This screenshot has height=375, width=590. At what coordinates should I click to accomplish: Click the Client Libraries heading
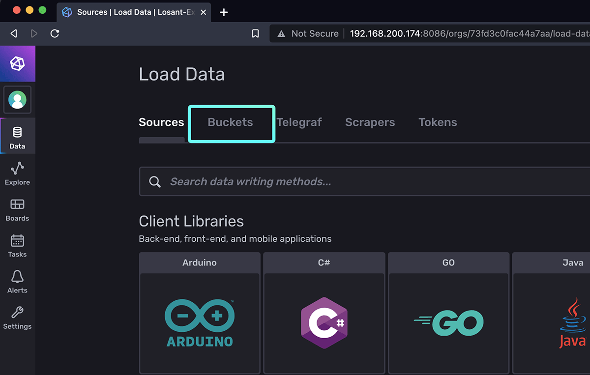point(191,221)
